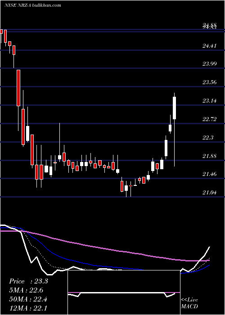Image resolution: width=225 pixels, height=315 pixels.
Task: Click the 23.56 price level label
Action: point(209,82)
